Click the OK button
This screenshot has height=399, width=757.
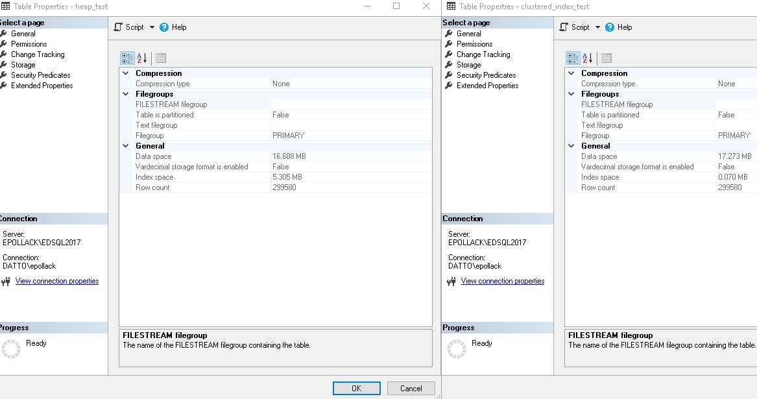[356, 388]
